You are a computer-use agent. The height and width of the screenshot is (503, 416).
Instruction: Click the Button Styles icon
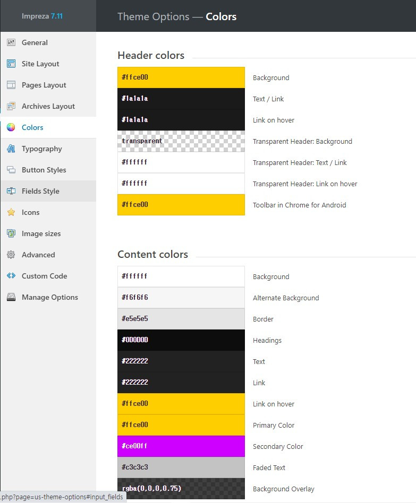(x=11, y=170)
